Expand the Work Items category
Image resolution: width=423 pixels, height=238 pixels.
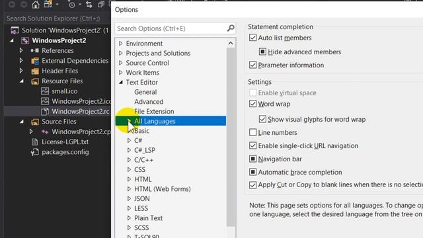coord(120,73)
